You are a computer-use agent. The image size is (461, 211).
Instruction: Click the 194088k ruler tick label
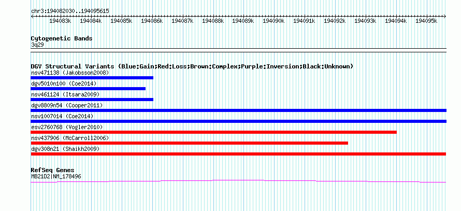click(x=213, y=21)
